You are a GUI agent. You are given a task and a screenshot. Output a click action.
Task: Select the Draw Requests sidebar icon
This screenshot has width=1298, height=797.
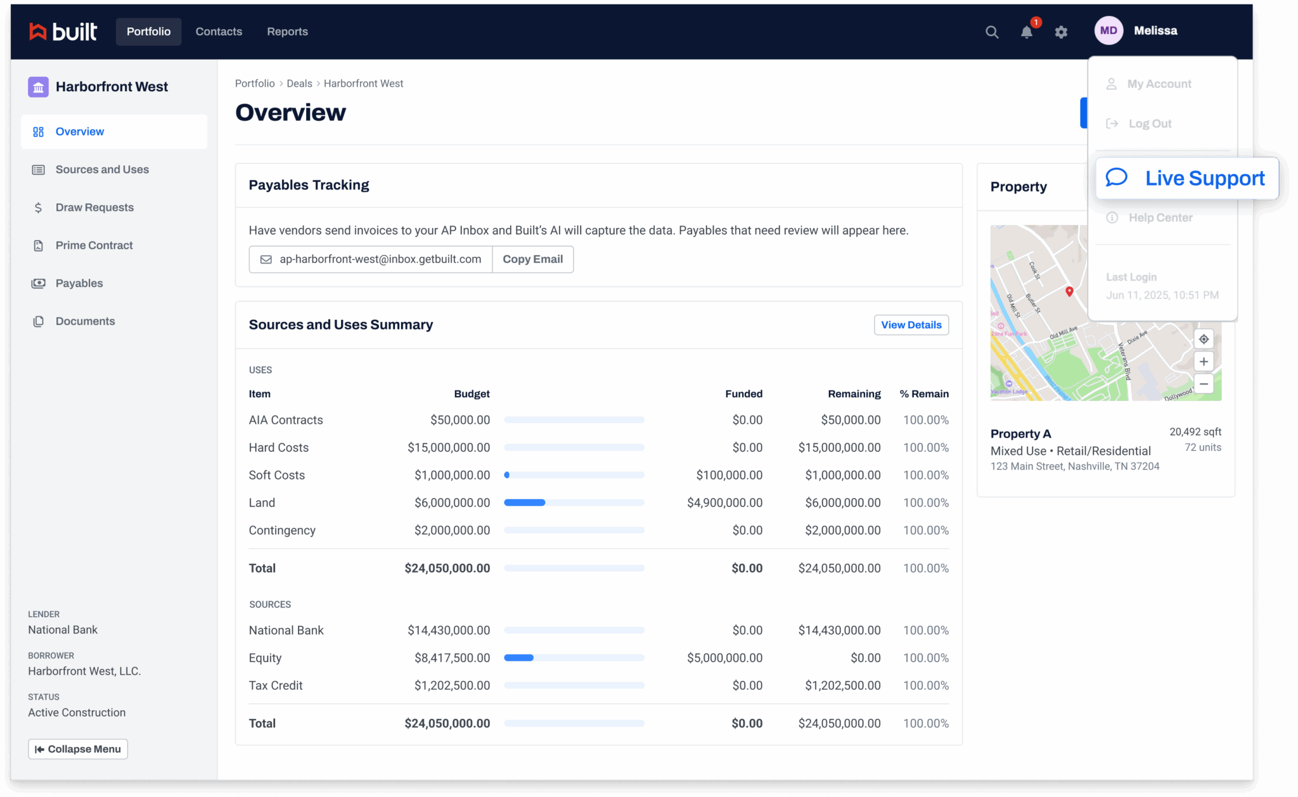coord(39,207)
